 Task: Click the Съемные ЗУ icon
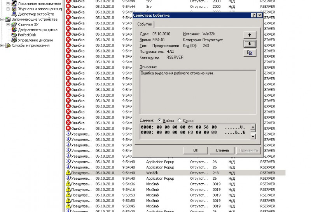pos(14,24)
